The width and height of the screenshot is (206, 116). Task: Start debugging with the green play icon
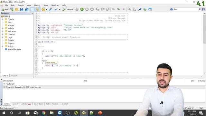(x=82, y=9)
